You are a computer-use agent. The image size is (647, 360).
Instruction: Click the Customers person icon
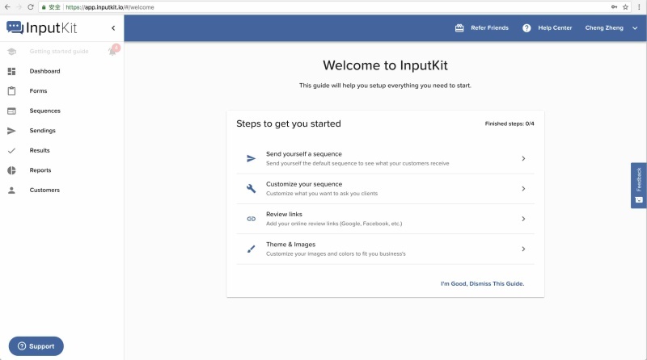click(x=11, y=190)
